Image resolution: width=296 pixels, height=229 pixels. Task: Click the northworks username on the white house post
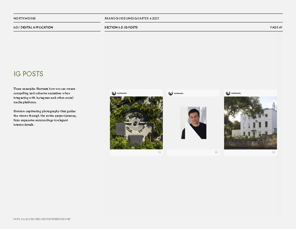point(236,93)
